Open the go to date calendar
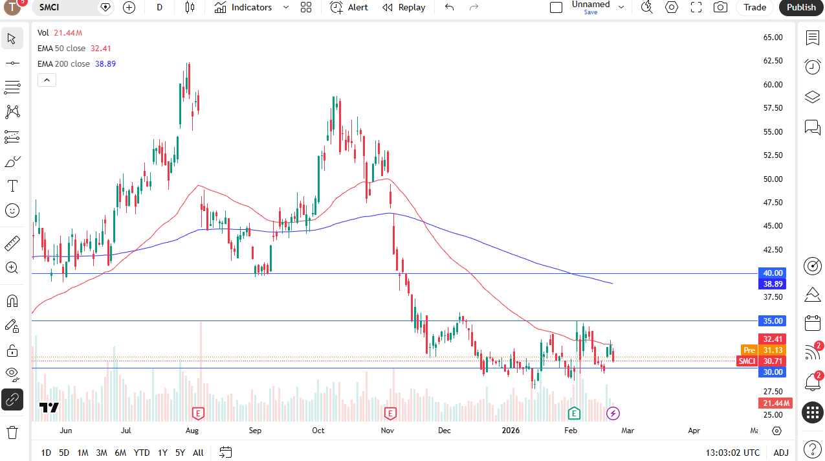This screenshot has height=461, width=825. click(x=225, y=452)
